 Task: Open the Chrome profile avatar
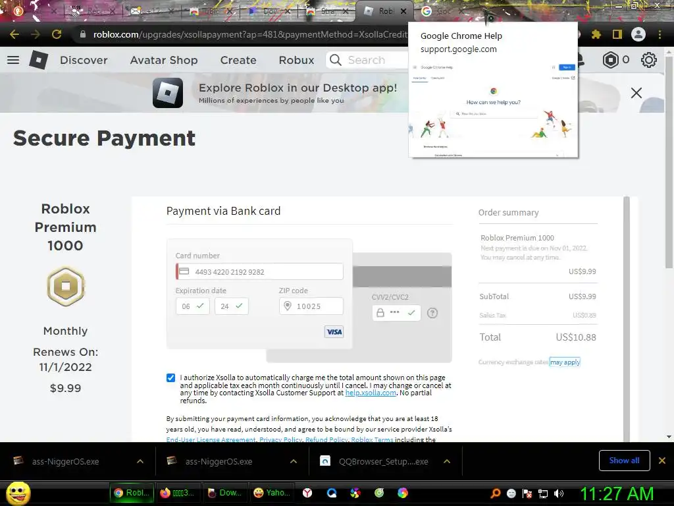click(x=638, y=34)
